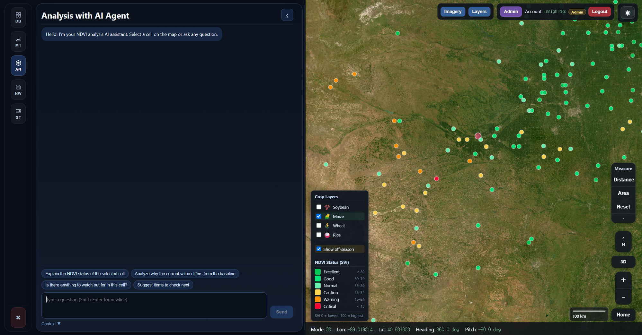Click the red X close icon in sidebar
This screenshot has height=335, width=642.
tap(18, 317)
